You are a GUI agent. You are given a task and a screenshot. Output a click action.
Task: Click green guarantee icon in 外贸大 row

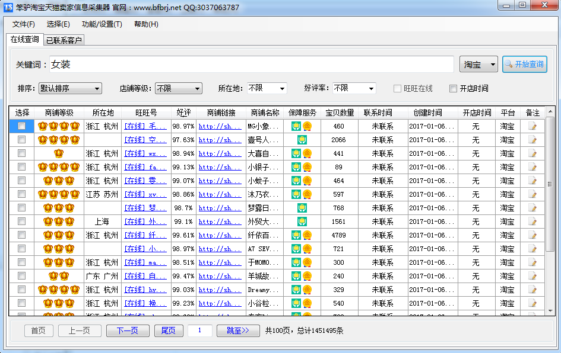coord(302,222)
